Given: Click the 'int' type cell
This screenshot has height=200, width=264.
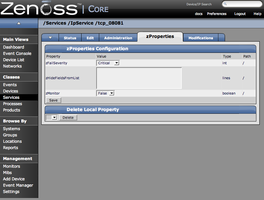Looking at the screenshot, I should point(225,63).
